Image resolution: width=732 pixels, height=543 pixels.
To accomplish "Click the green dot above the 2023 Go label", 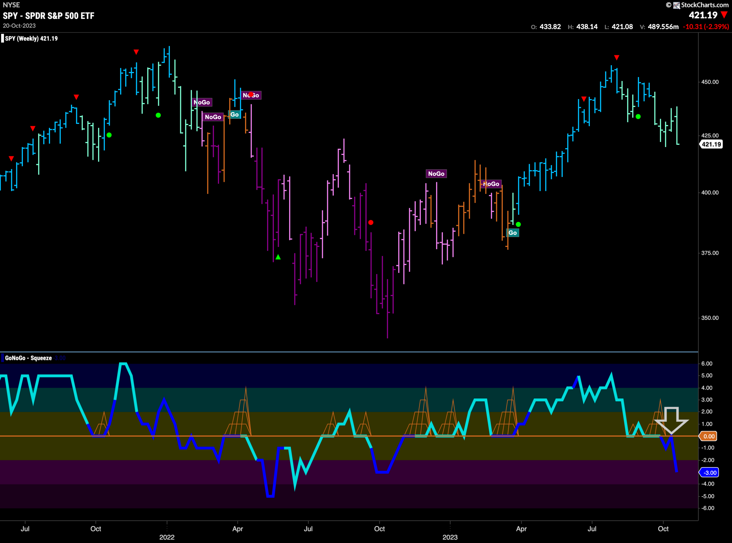I will 518,224.
